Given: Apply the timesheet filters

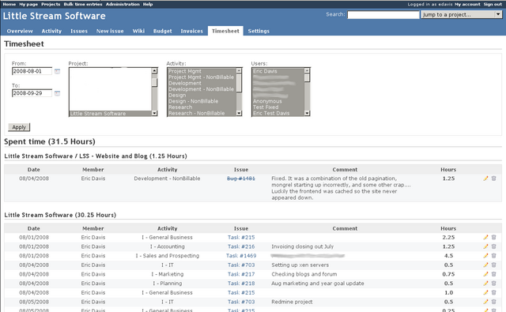Looking at the screenshot, I should (x=19, y=127).
